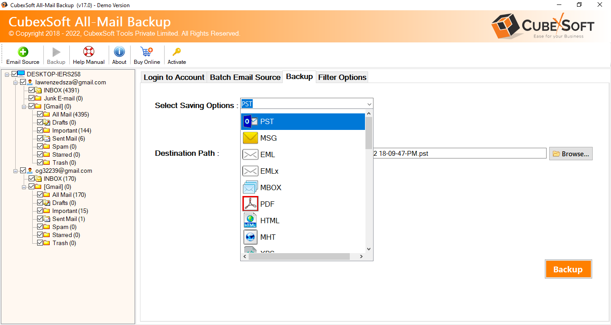The image size is (611, 325).
Task: Click the horizontal scrollbar thumb in format list
Action: 299,257
